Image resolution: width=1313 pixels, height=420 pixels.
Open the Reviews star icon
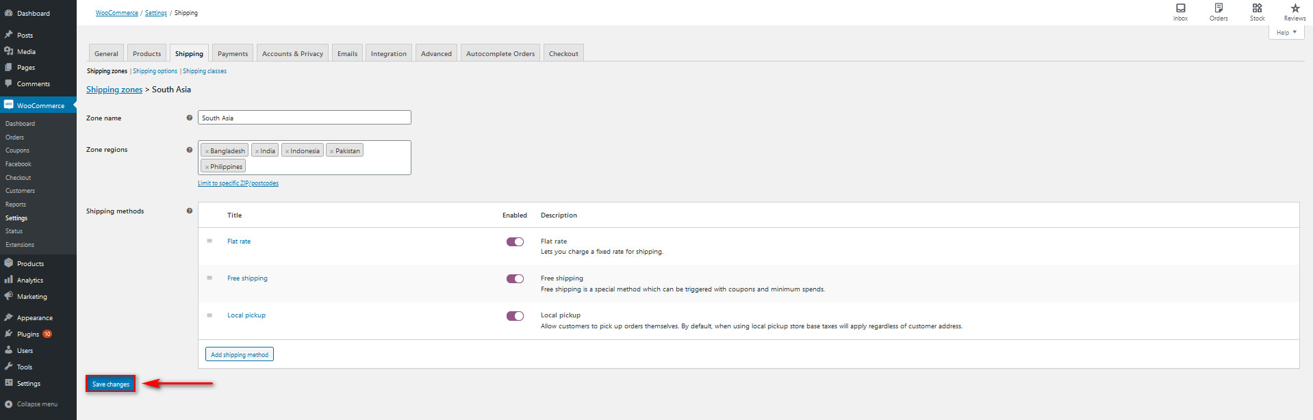tap(1295, 8)
